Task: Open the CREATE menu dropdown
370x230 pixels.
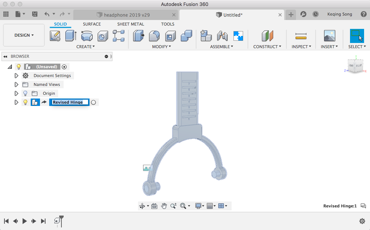Action: (85, 47)
